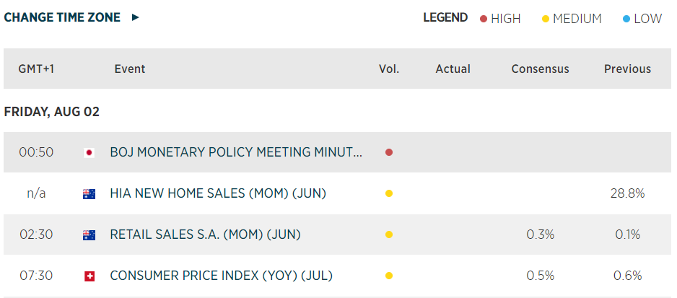This screenshot has height=298, width=677.
Task: Open the Change Time Zone selector
Action: (x=62, y=17)
